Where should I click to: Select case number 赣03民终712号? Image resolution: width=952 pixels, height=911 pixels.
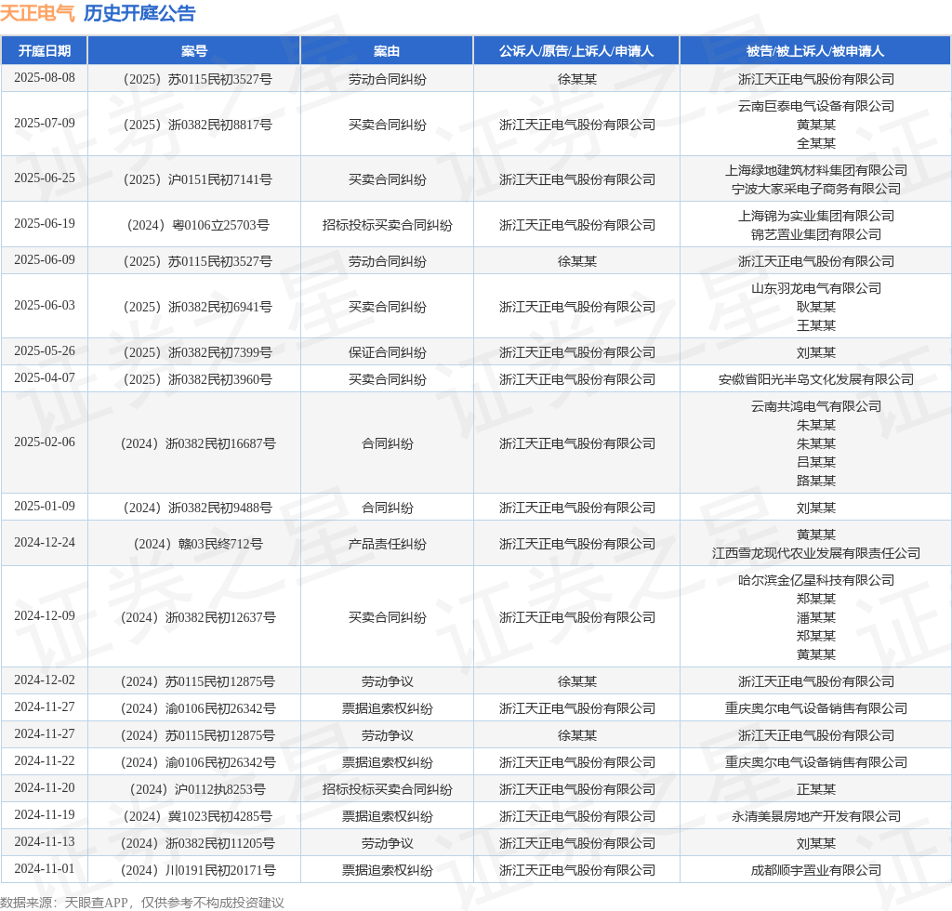pyautogui.click(x=198, y=545)
